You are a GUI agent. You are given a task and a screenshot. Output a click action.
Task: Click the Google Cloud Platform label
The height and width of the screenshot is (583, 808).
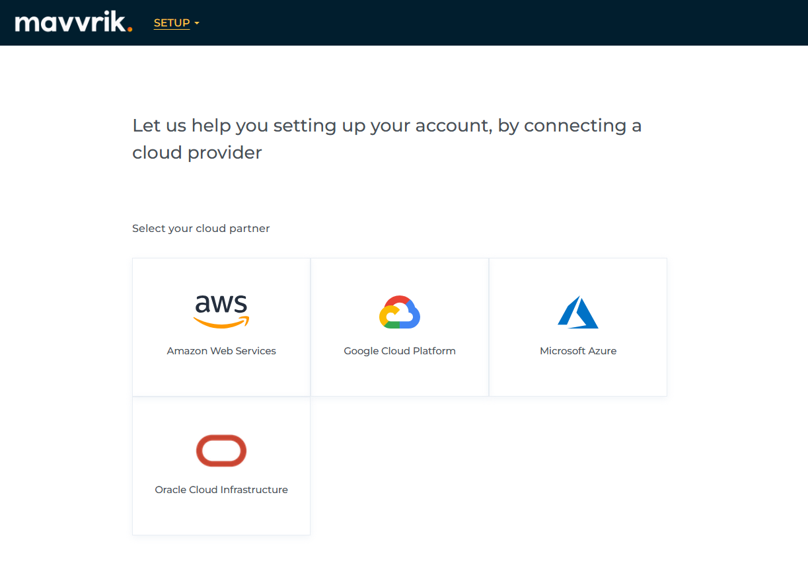tap(400, 351)
